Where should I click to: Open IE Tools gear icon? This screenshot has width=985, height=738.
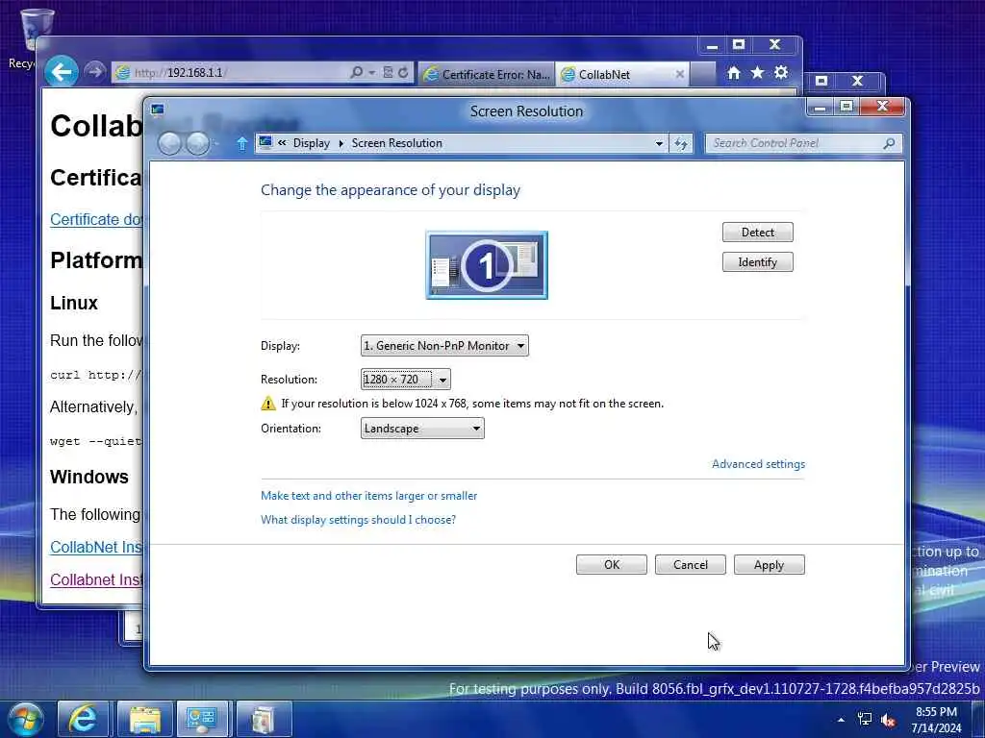(x=781, y=73)
